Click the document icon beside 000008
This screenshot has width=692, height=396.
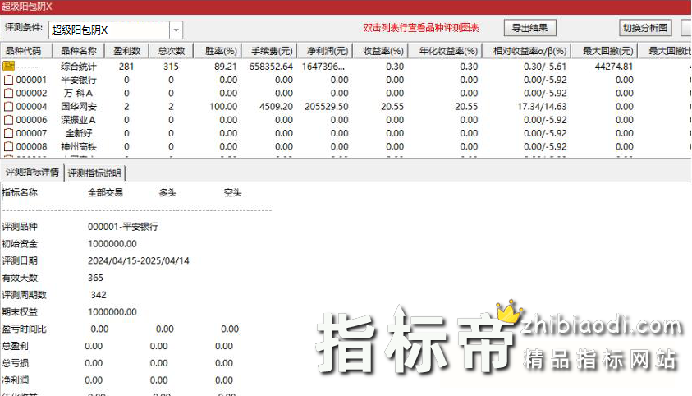[x=8, y=146]
